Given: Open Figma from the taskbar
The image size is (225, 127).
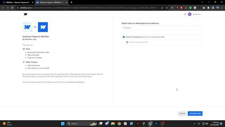Looking at the screenshot, I should click(144, 123).
